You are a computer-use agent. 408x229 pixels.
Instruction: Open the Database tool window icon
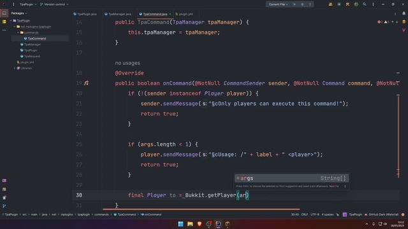pos(404,22)
